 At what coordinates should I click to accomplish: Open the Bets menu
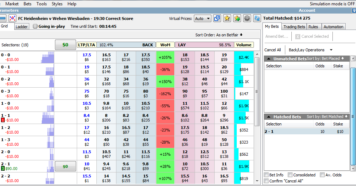click(x=27, y=4)
